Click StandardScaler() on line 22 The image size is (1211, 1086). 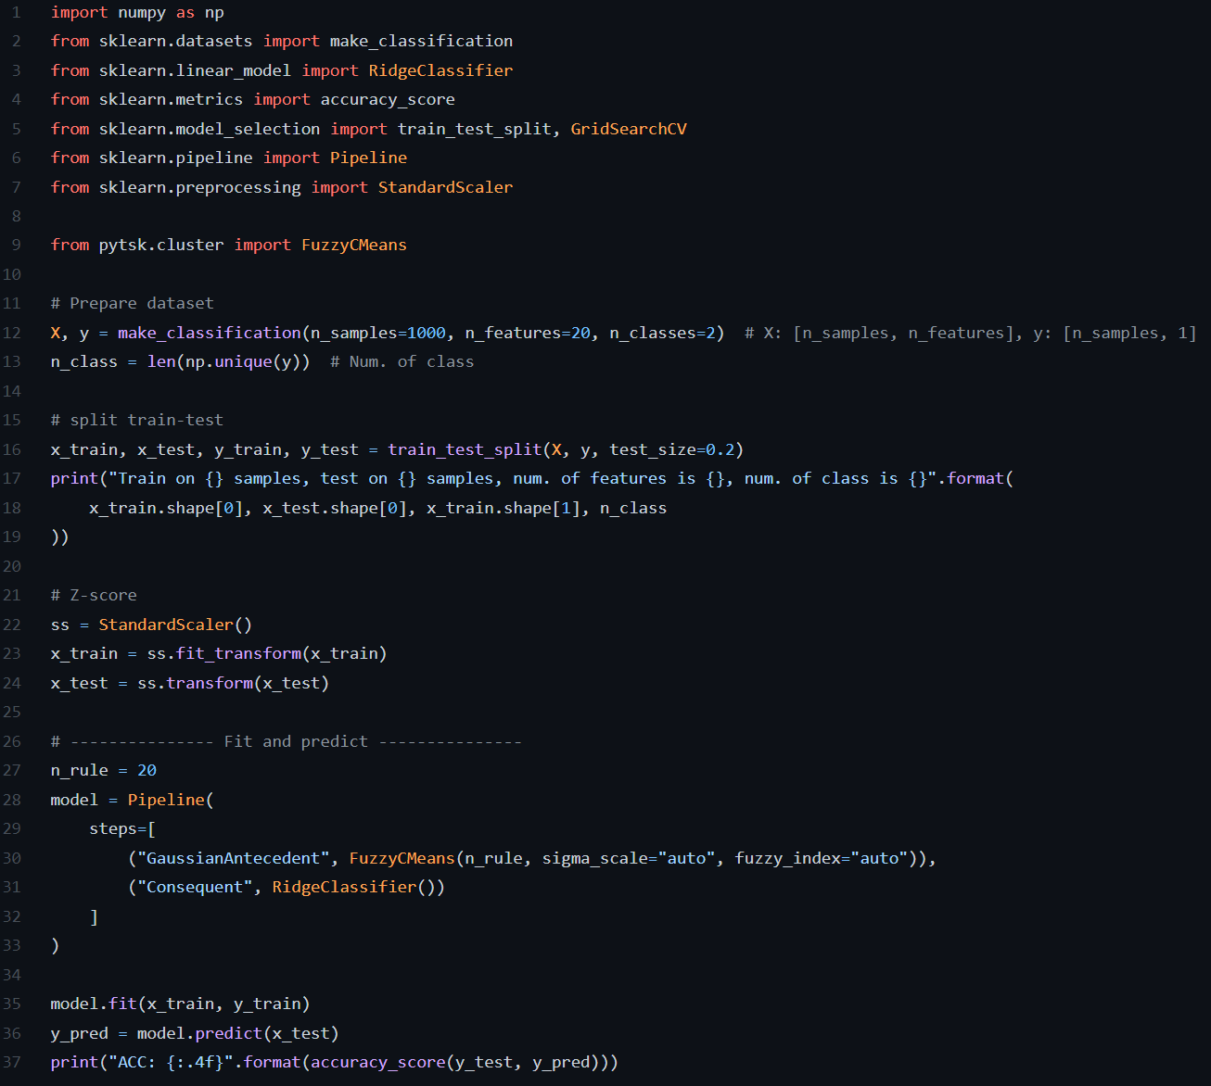pos(174,625)
